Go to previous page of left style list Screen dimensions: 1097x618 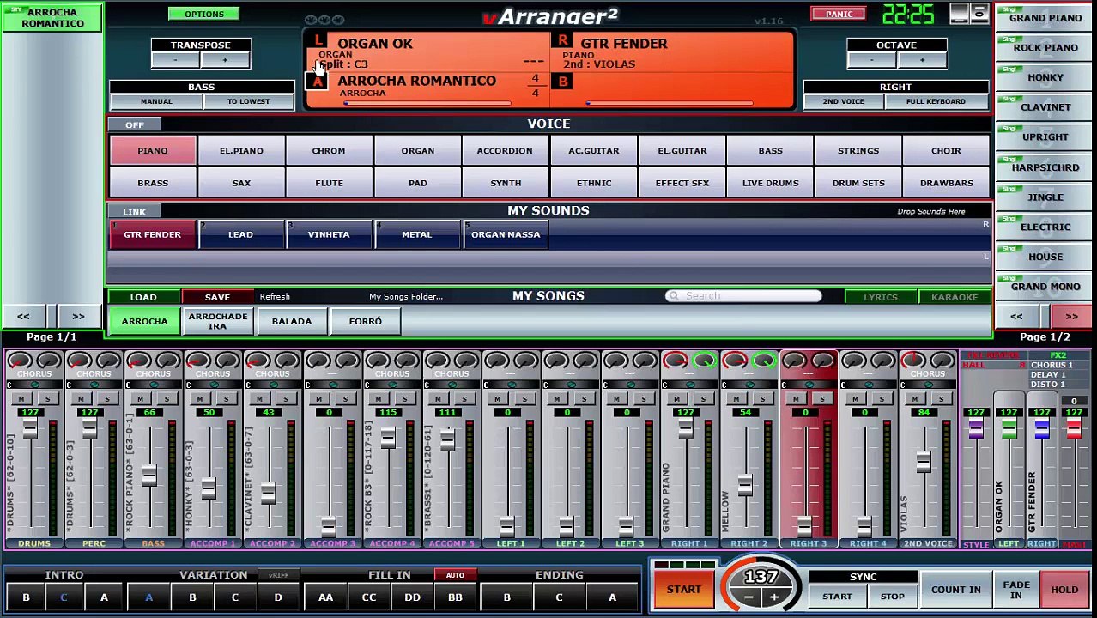[23, 317]
